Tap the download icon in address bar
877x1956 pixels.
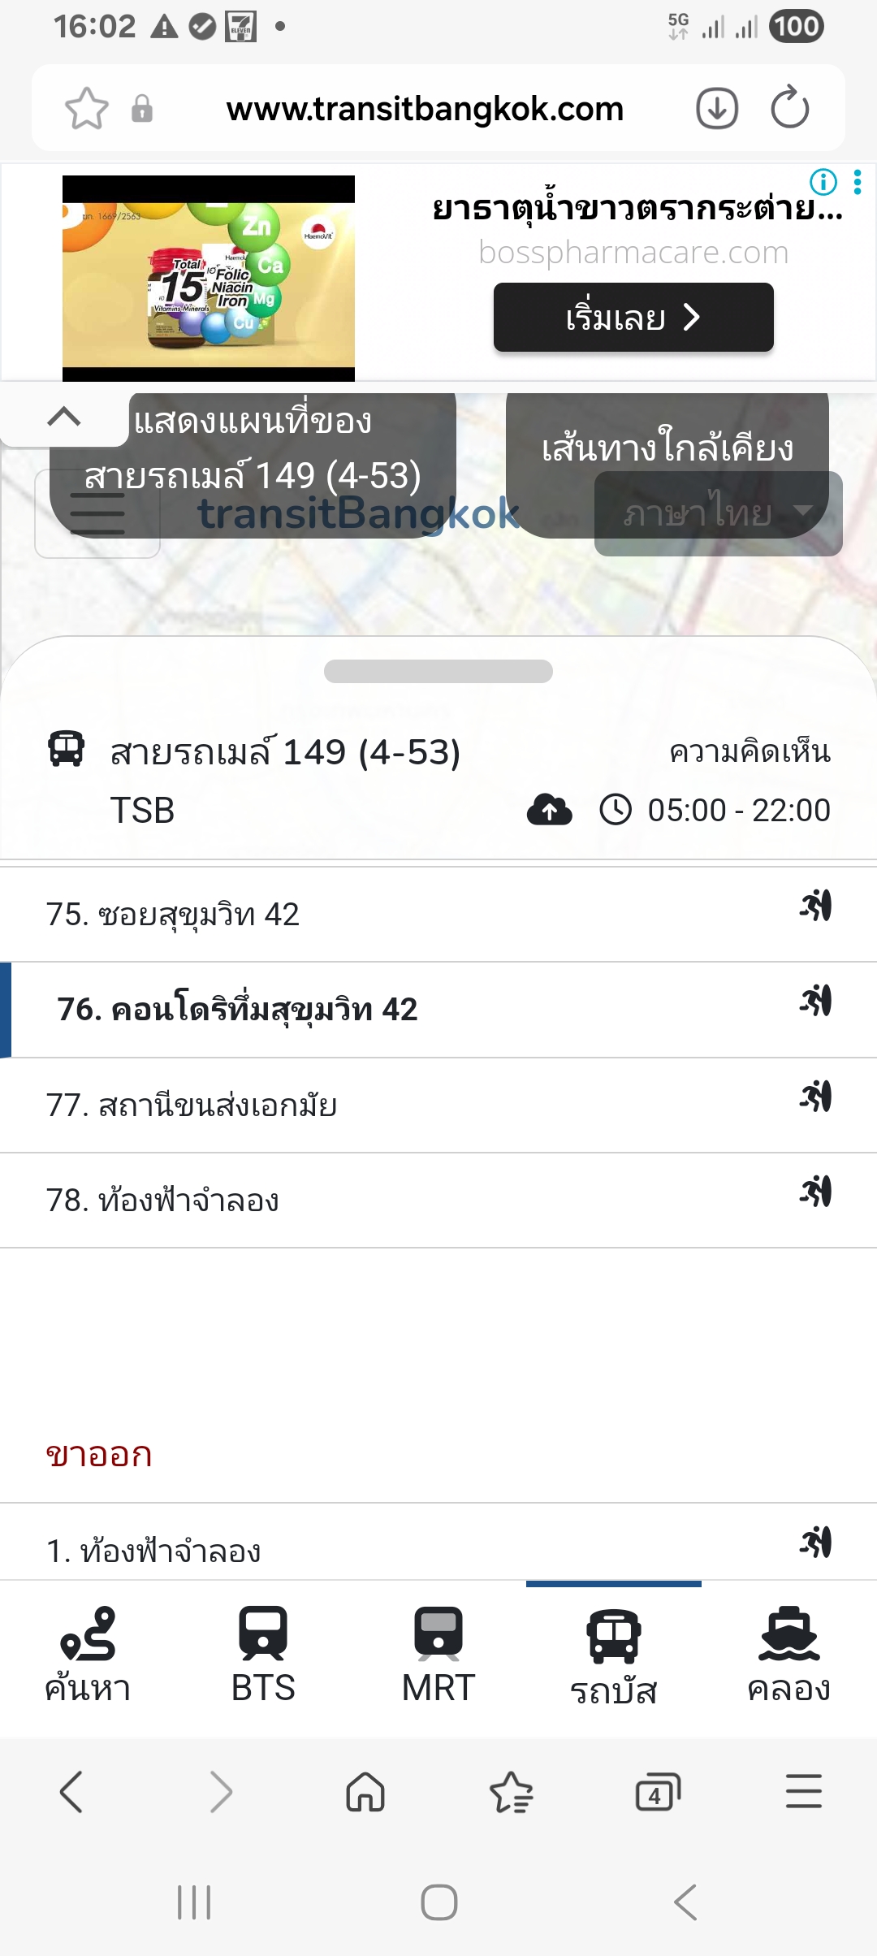717,108
